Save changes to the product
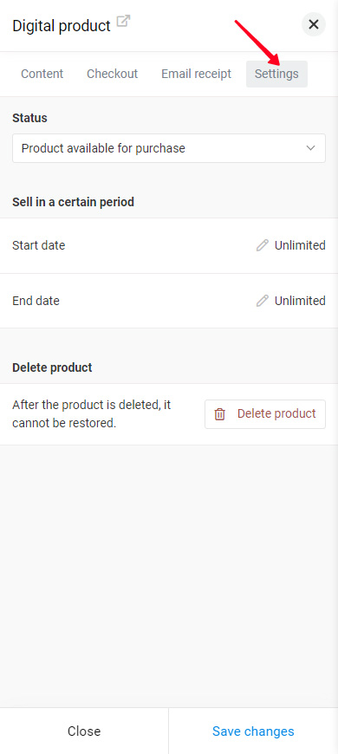This screenshot has width=338, height=754. tap(253, 731)
